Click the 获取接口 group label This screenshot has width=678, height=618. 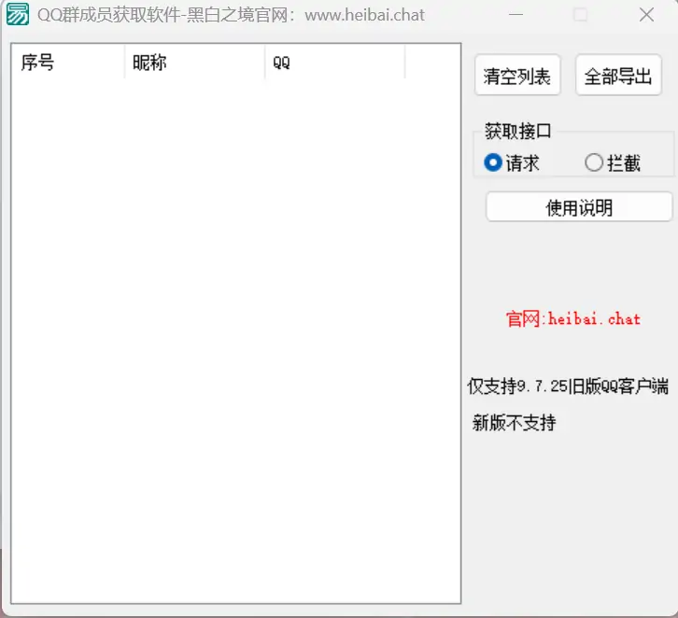tap(518, 132)
